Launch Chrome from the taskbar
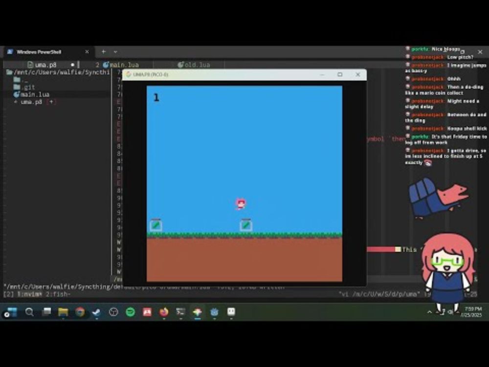 tap(80, 312)
